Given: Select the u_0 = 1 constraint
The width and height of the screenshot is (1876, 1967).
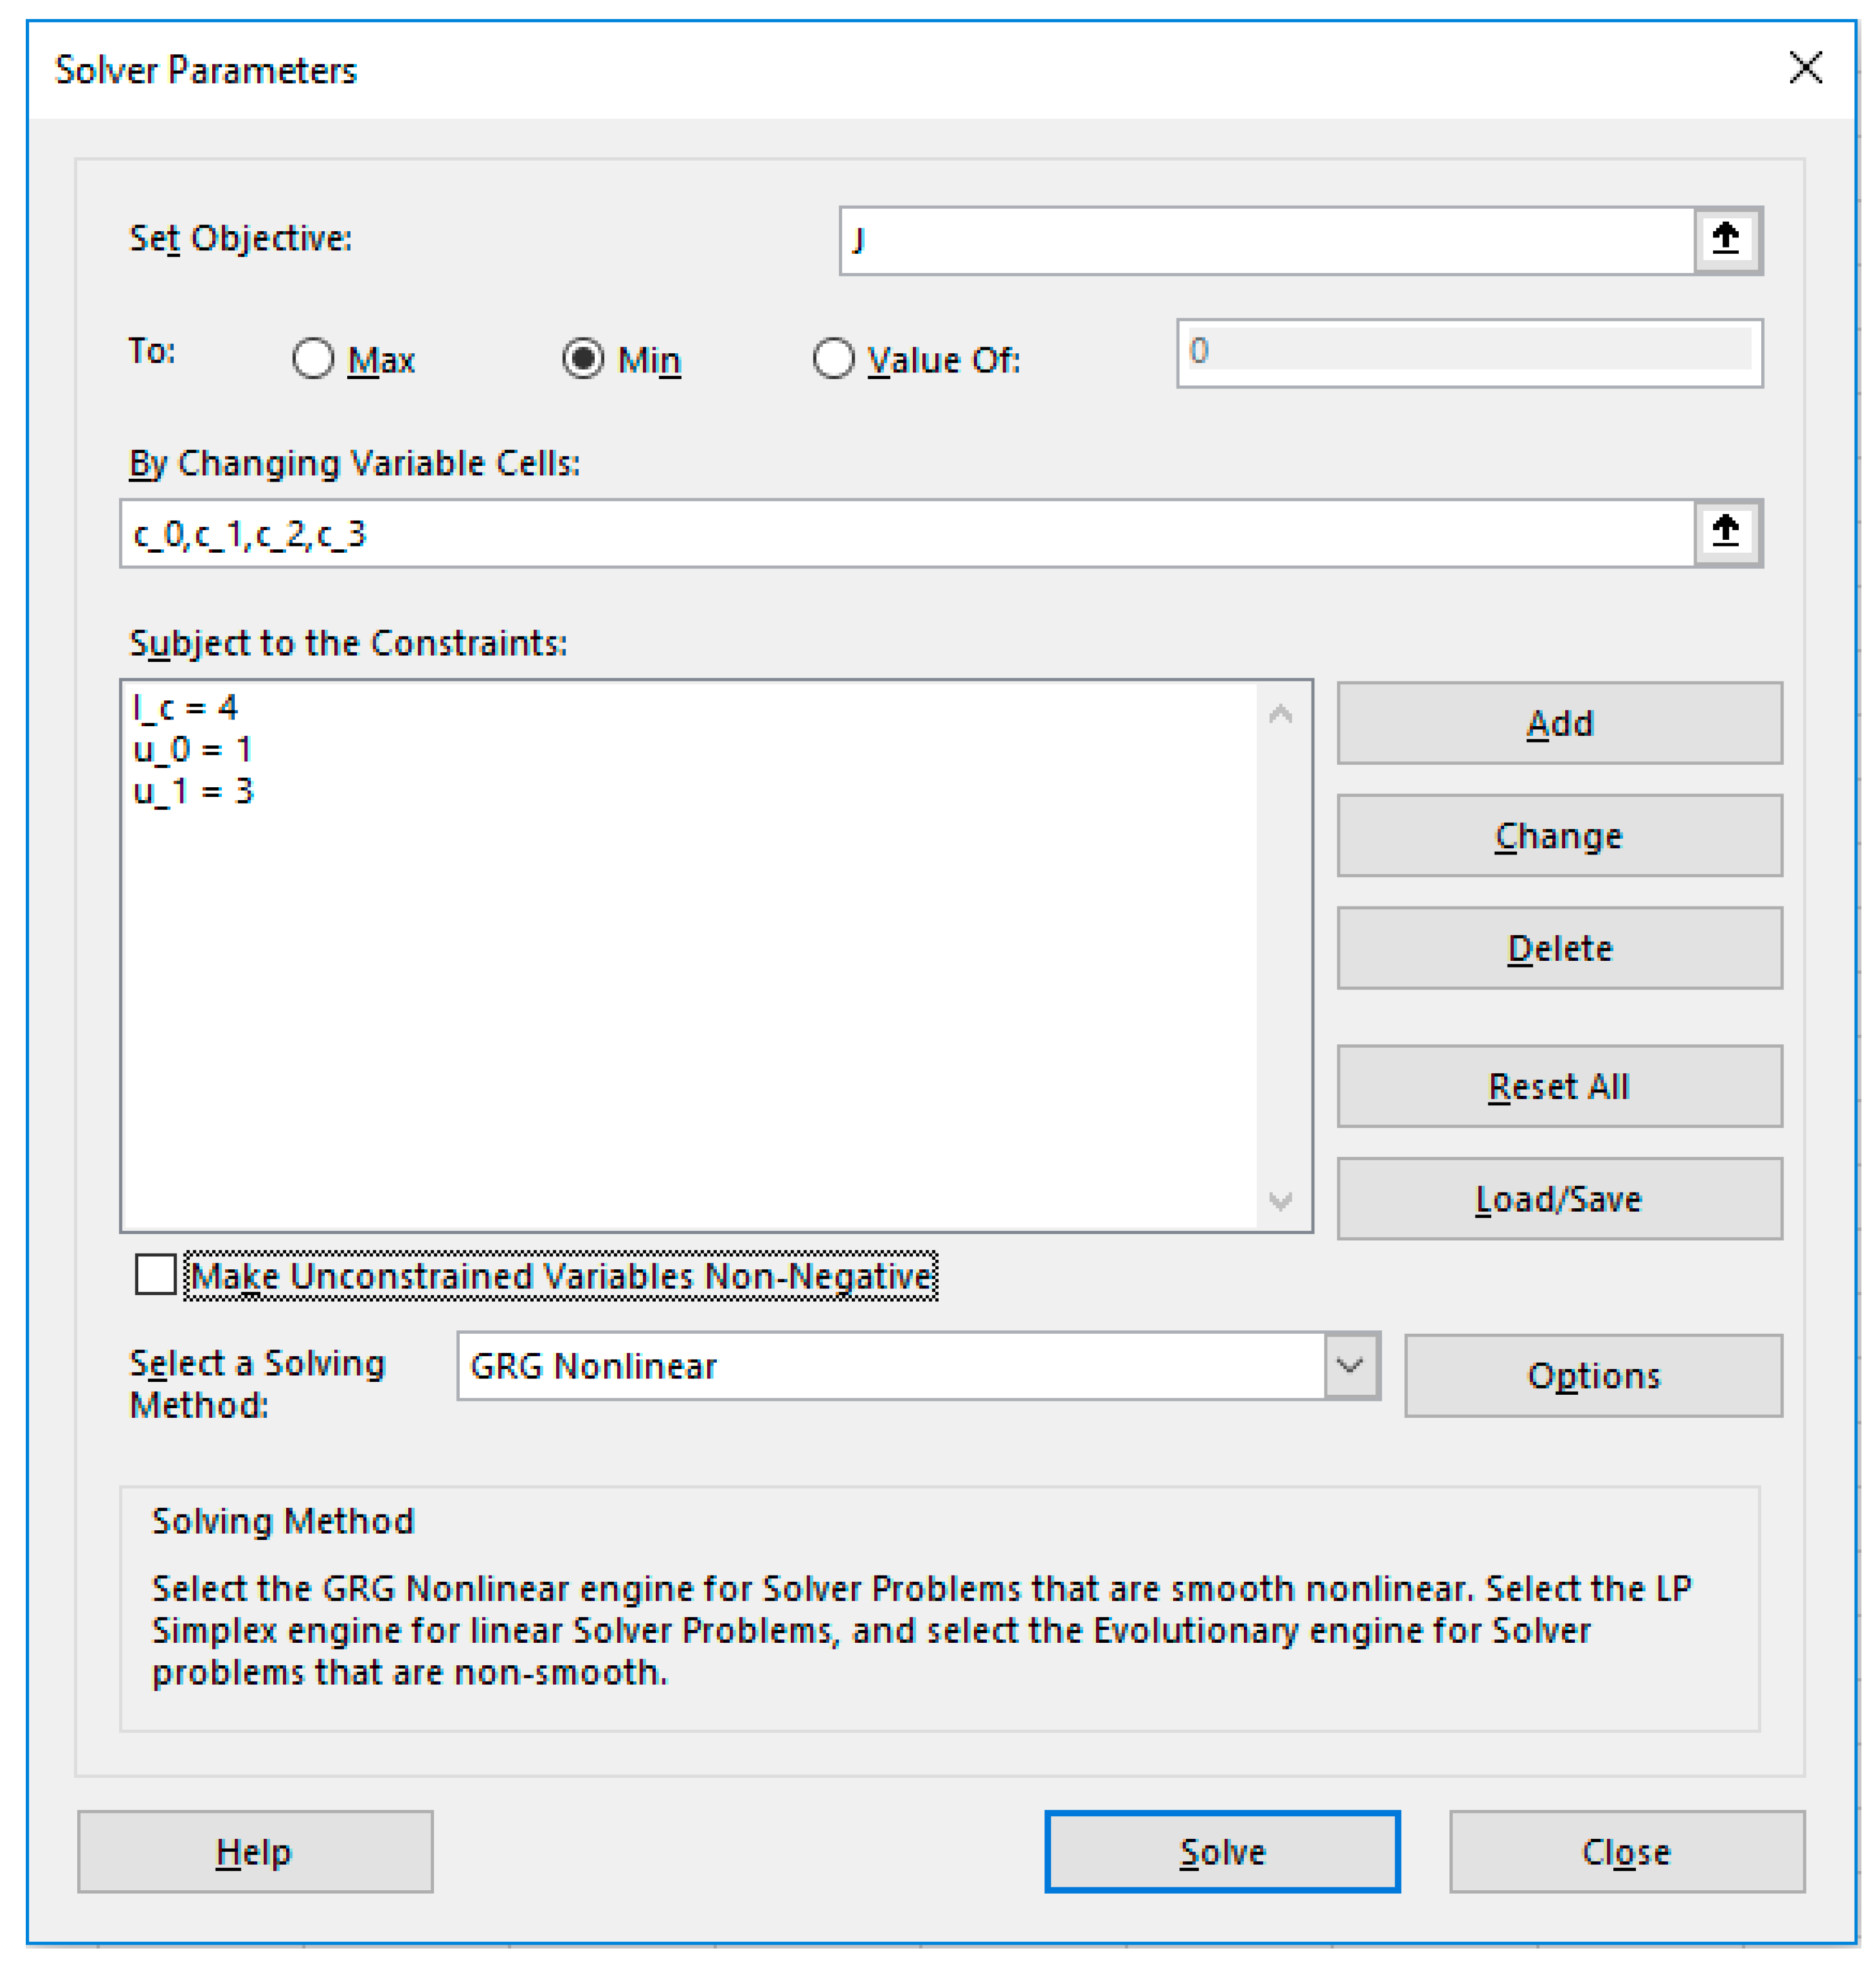Looking at the screenshot, I should 193,749.
